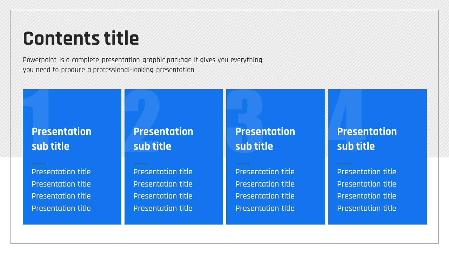Screen dimensions: 449x253
Task: Select the second card's "Presentation sub title" heading
Action: coord(163,139)
